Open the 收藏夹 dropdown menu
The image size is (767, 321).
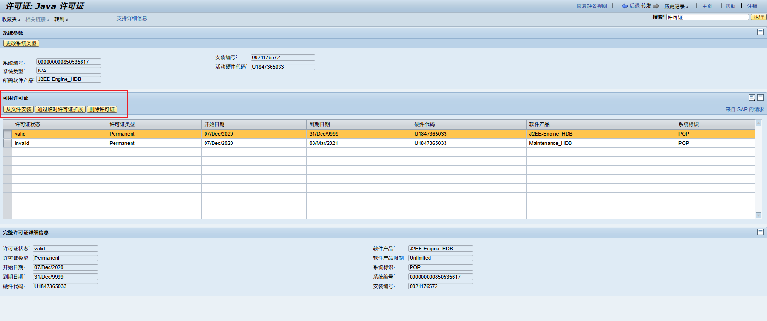coord(11,19)
